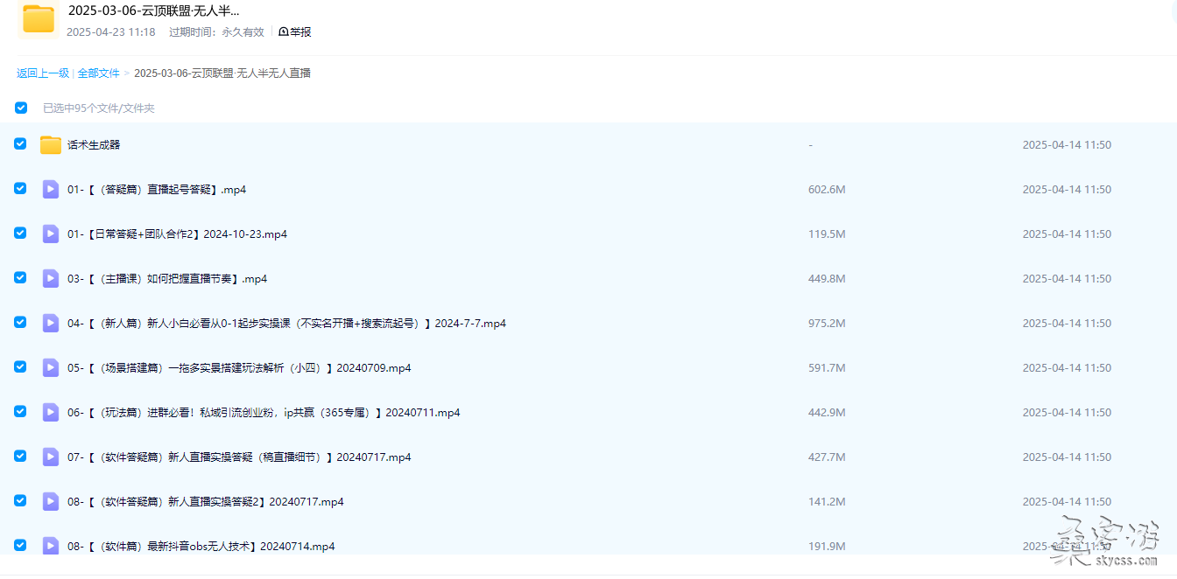Click video icon for 最新抖音obs无人技术 file
This screenshot has height=579, width=1177.
click(51, 546)
